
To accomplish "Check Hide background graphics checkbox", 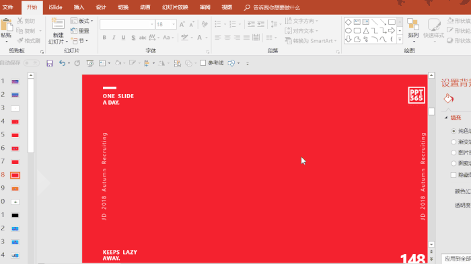I will point(454,175).
